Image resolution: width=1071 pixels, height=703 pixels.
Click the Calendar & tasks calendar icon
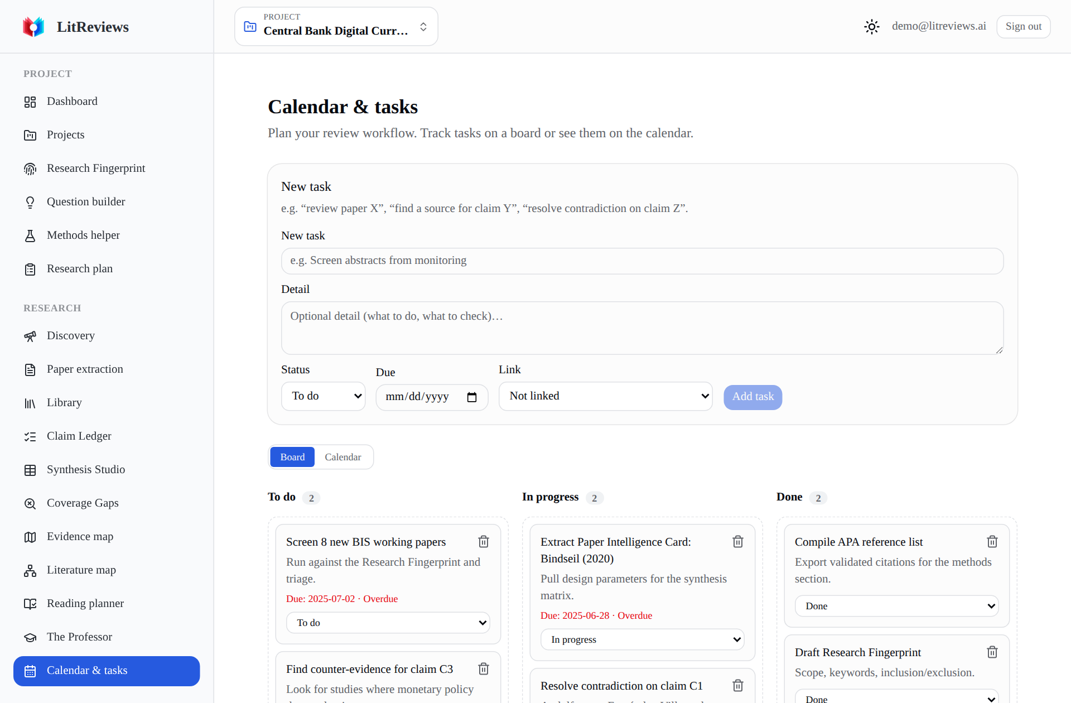30,671
